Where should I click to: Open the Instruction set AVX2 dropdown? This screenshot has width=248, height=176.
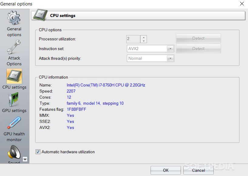(x=150, y=49)
